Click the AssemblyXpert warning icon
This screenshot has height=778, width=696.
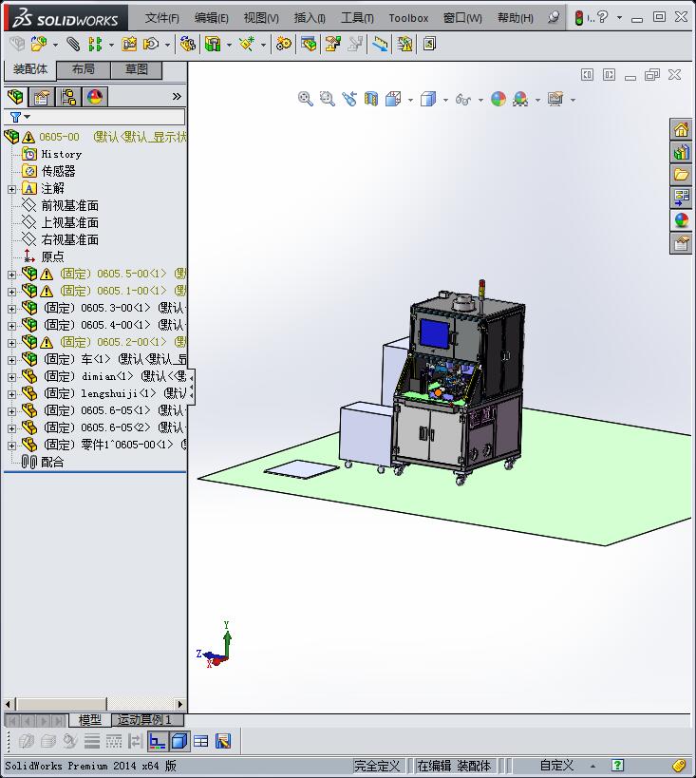404,44
